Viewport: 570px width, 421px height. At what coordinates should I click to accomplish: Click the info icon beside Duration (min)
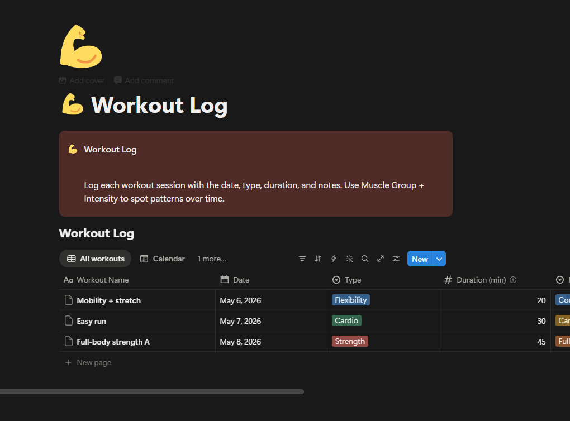[513, 280]
